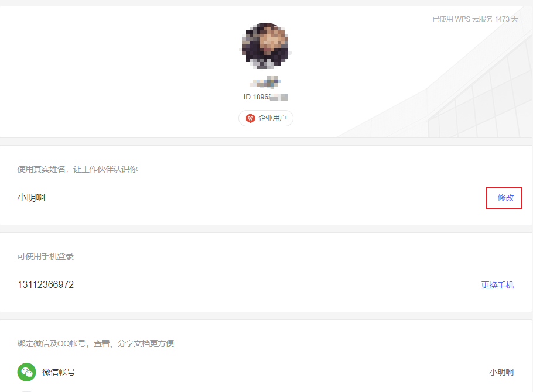Click the 绑定微信及QQ帐号 description text

[95, 343]
